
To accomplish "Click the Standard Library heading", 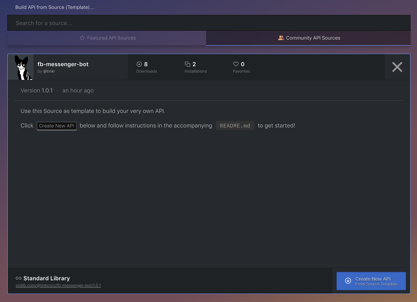I will [47, 278].
